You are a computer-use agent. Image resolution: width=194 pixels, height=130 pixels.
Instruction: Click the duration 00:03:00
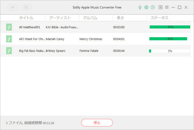(x=119, y=27)
